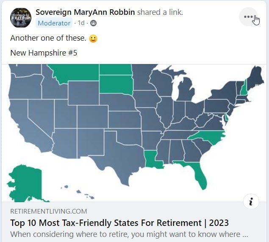Click the Sovereign MaryAnn Robbin name link
Screen dimensions: 269x242
pos(85,12)
